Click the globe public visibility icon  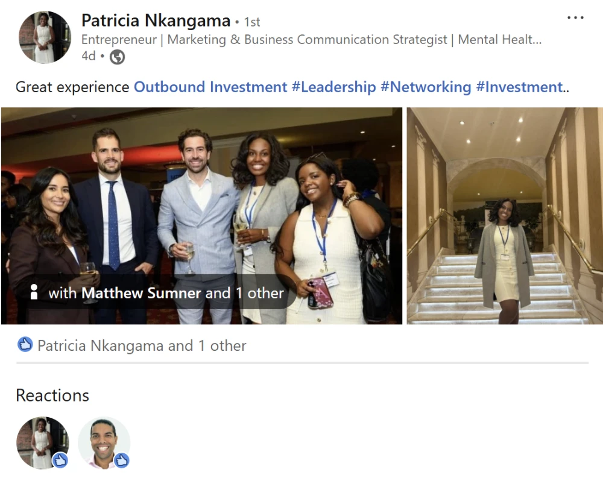point(117,57)
